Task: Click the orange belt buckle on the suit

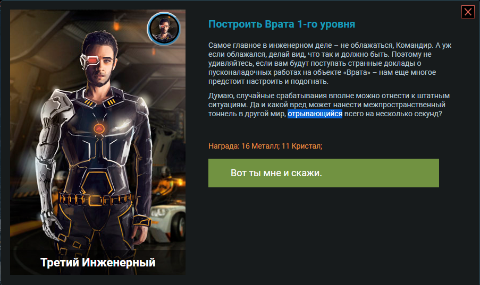Action: pyautogui.click(x=95, y=200)
